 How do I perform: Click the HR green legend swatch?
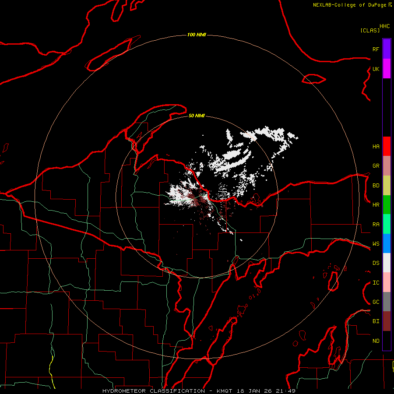click(387, 205)
